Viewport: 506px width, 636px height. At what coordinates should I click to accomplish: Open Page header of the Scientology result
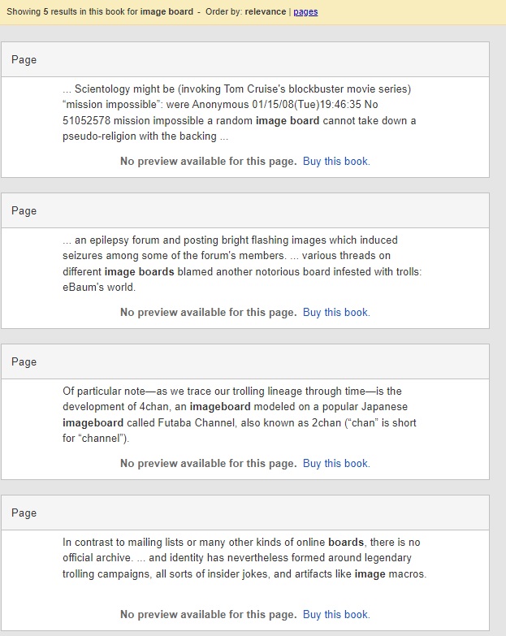coord(24,60)
